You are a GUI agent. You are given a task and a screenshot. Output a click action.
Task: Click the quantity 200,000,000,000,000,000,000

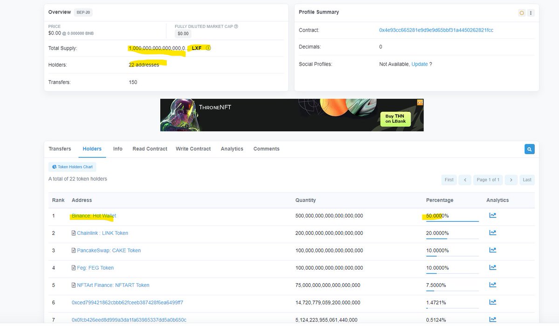(x=329, y=233)
